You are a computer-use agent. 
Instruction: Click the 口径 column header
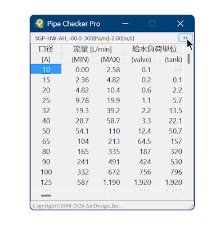click(x=46, y=49)
